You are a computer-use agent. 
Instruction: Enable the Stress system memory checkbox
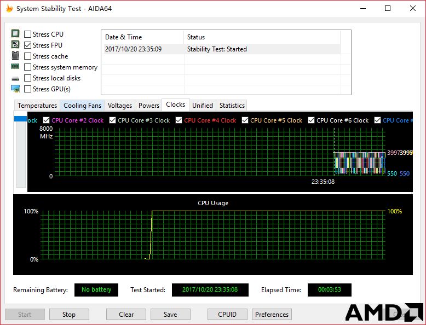[27, 67]
